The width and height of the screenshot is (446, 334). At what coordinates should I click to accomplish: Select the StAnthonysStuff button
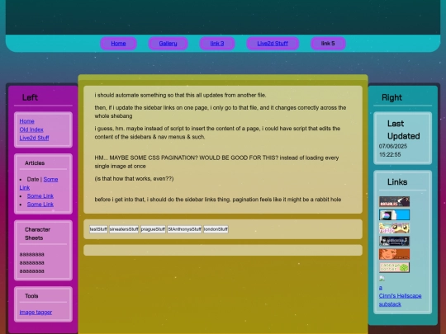(x=185, y=229)
